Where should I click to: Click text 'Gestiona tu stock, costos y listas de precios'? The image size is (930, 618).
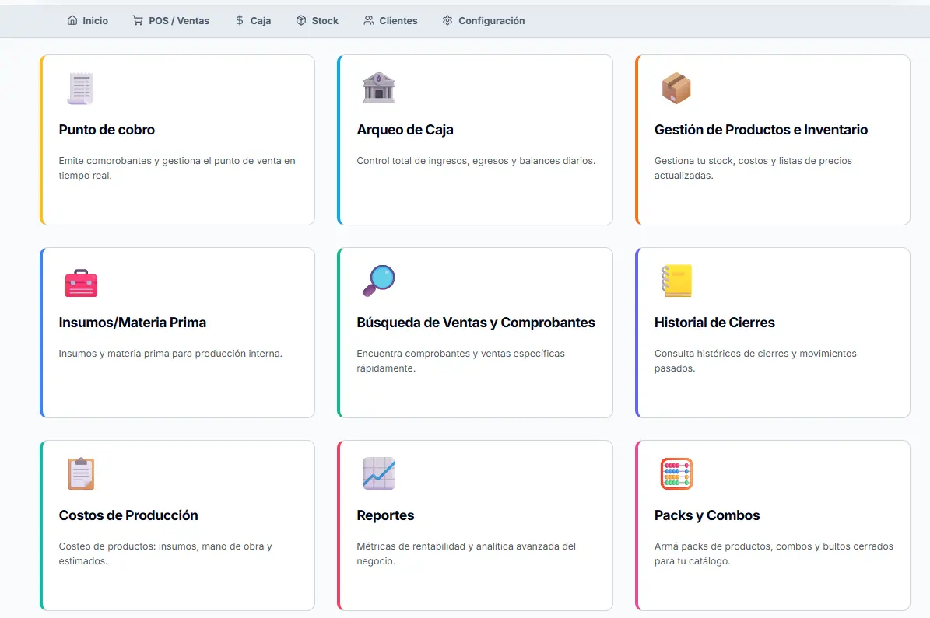753,161
